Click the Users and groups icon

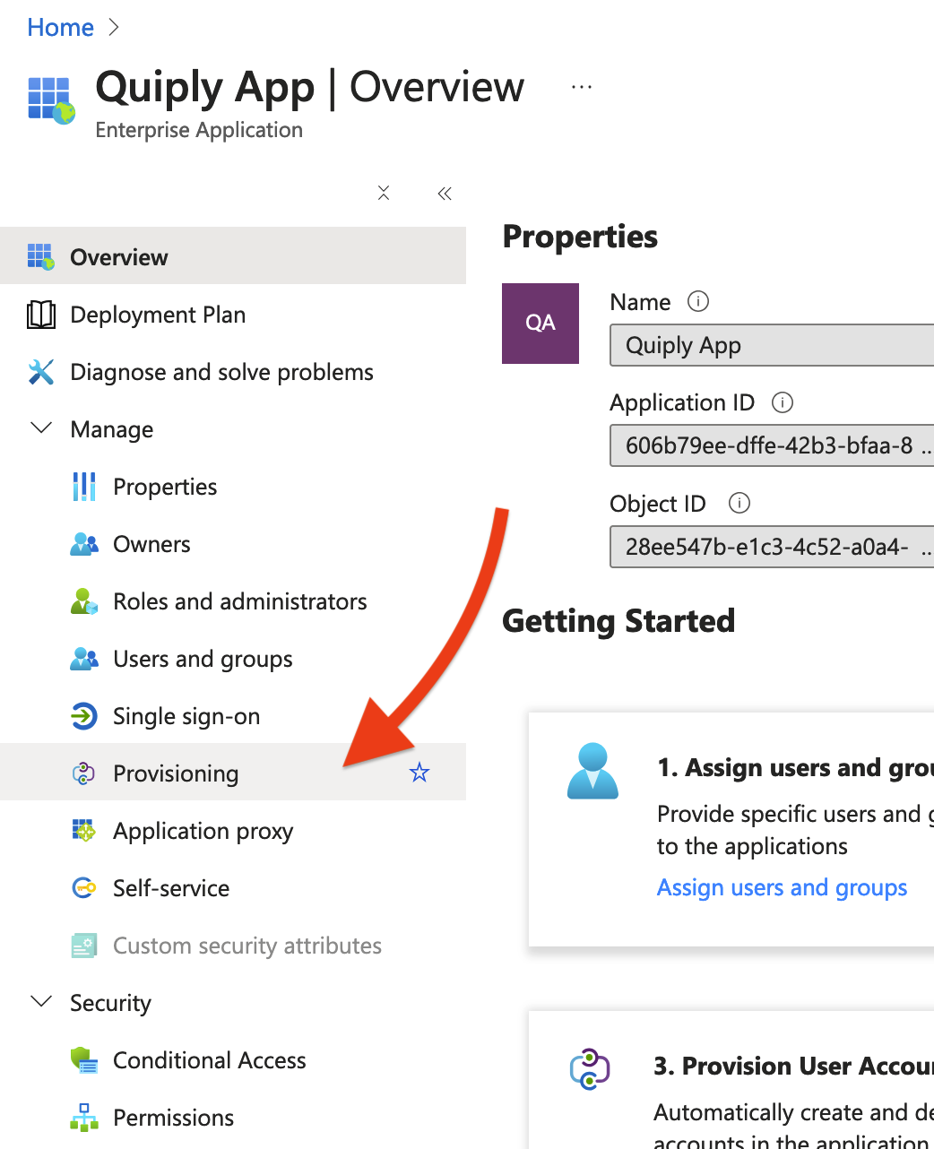click(84, 659)
